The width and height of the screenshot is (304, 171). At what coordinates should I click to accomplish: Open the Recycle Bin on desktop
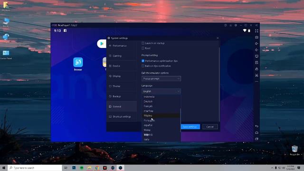(294, 151)
